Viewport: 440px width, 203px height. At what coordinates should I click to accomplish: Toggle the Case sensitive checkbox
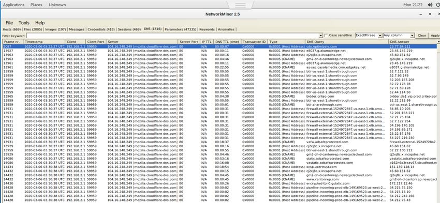pyautogui.click(x=326, y=35)
